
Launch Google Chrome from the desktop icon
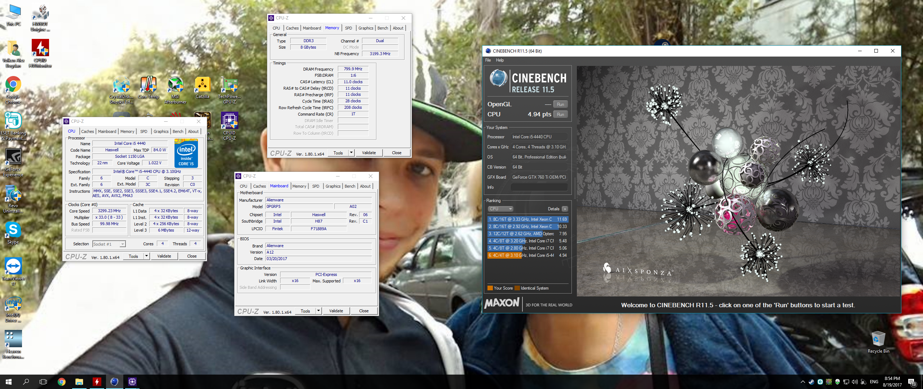pos(13,90)
